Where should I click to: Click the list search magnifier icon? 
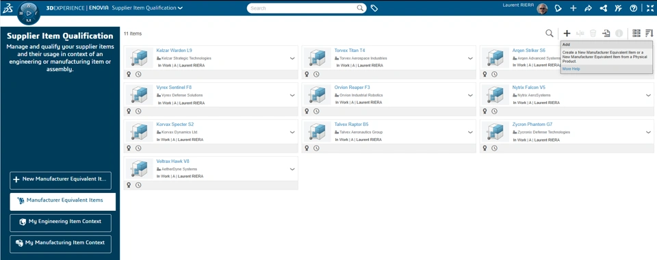point(549,34)
